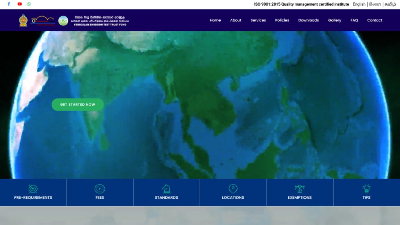Click the Standards chess knight icon

(166, 189)
